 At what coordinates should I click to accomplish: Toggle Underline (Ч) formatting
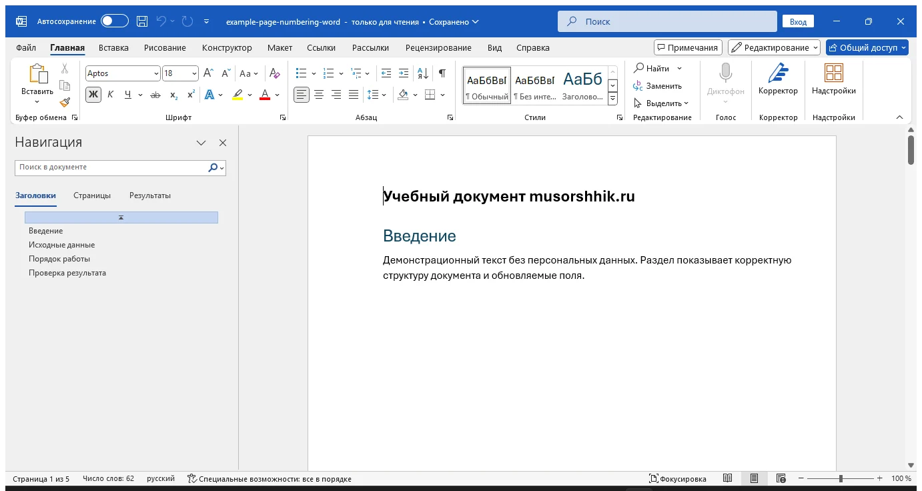click(x=127, y=95)
